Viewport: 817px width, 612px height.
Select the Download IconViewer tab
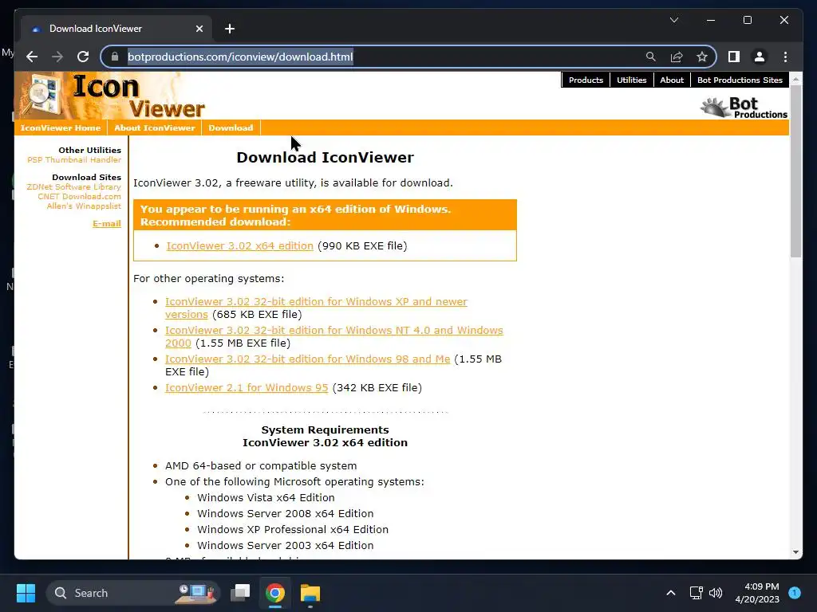116,29
